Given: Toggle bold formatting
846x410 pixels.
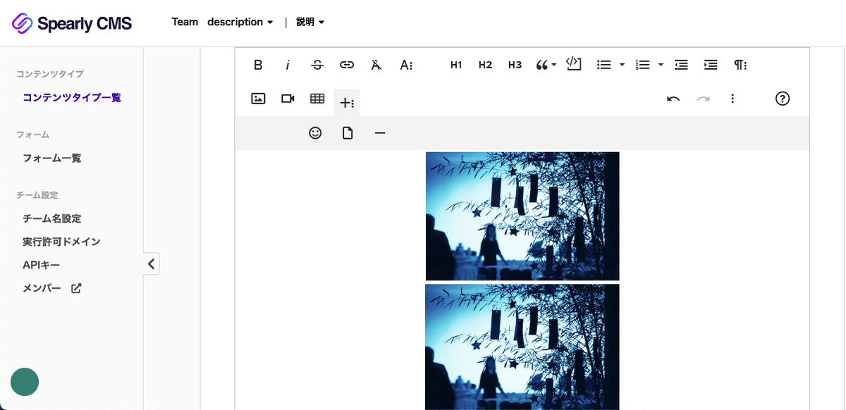Looking at the screenshot, I should [x=258, y=64].
